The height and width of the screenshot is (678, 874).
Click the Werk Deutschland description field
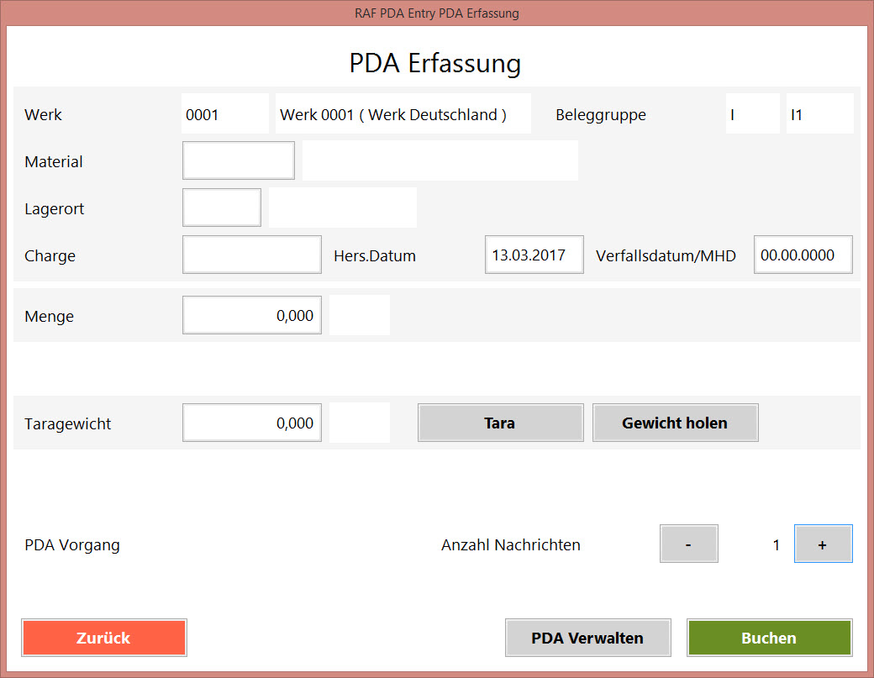coord(403,113)
